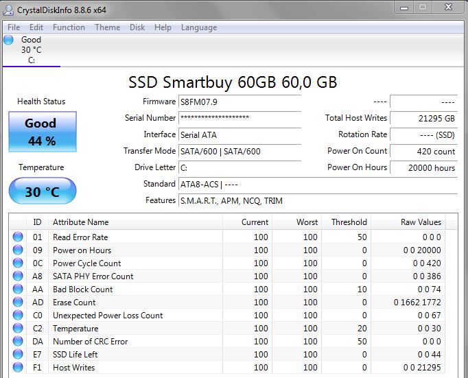Click the Features field S.M.A.R.T., APM, NCQ, TRIM
The width and height of the screenshot is (468, 378).
click(318, 201)
